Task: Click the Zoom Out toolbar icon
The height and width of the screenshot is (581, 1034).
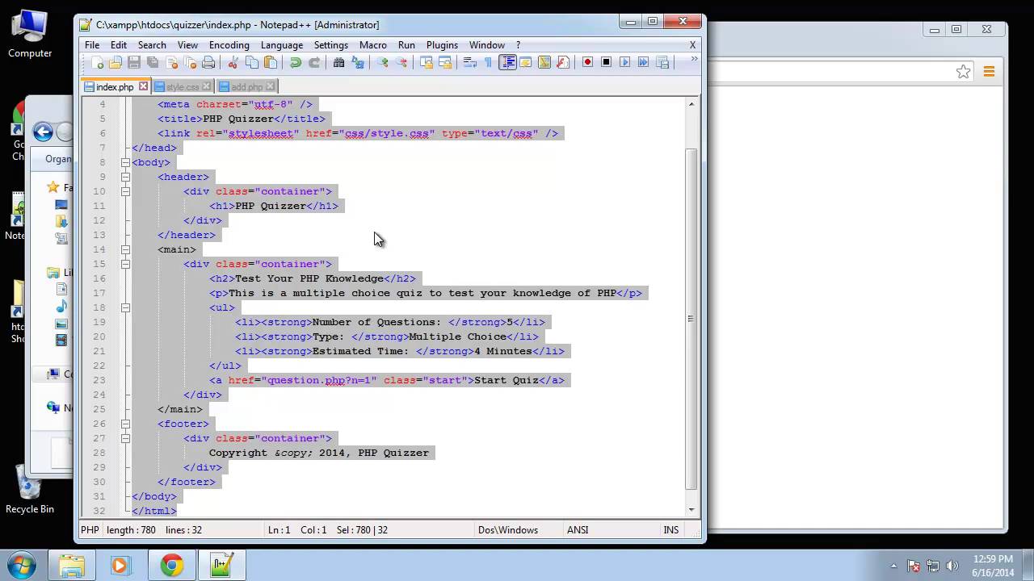Action: coord(401,62)
